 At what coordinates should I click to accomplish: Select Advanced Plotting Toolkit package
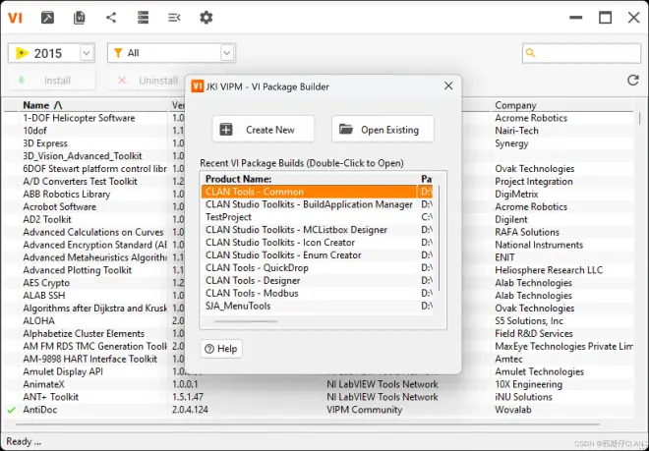click(78, 270)
